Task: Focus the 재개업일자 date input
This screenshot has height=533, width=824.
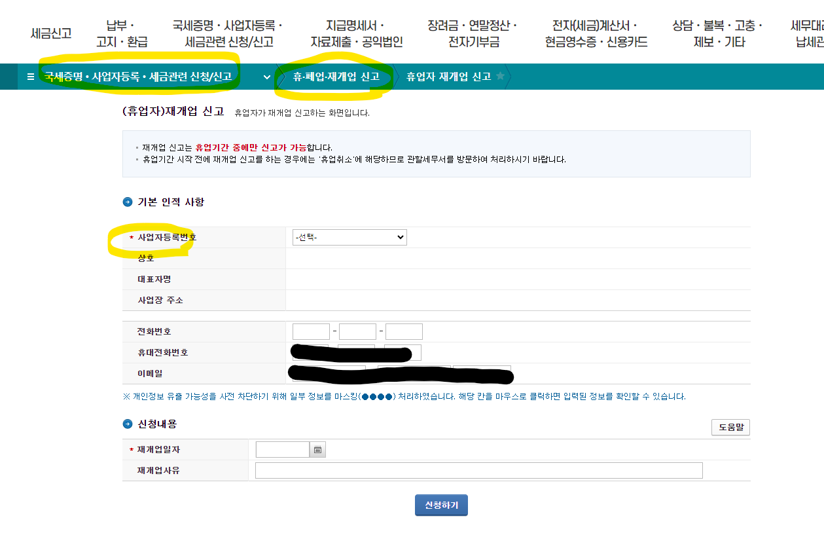Action: [282, 450]
